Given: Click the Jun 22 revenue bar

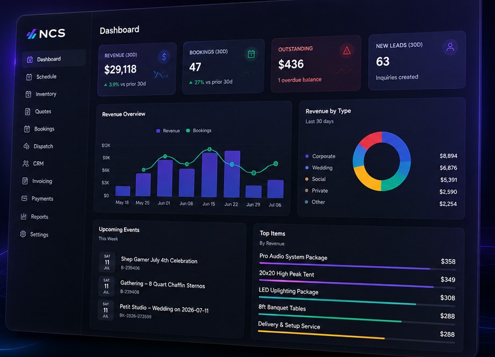Looking at the screenshot, I should [232, 174].
